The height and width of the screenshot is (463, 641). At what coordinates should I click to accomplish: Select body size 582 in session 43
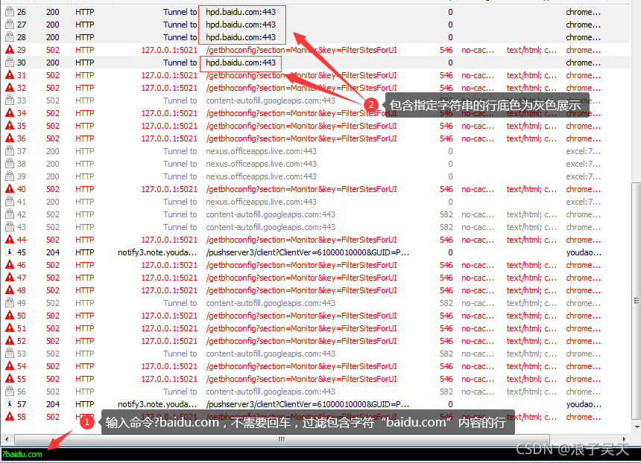point(446,227)
